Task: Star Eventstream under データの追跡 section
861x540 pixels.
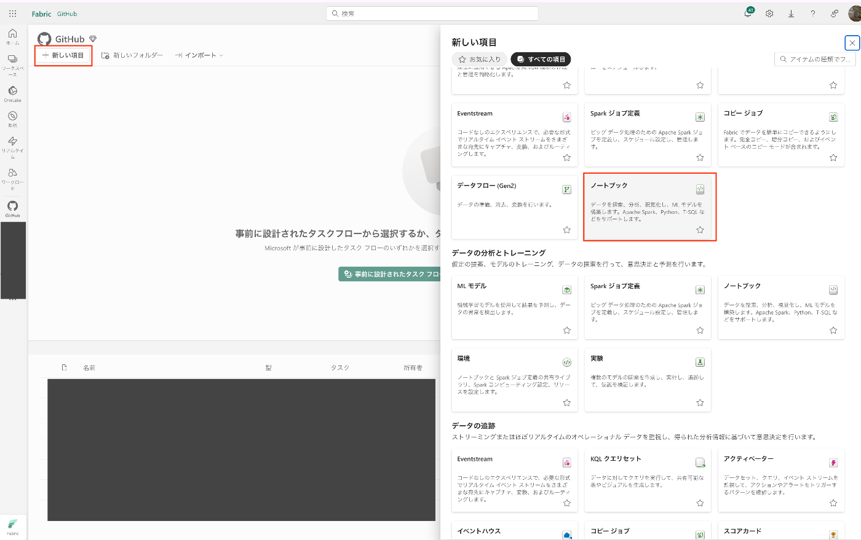Action: (567, 503)
